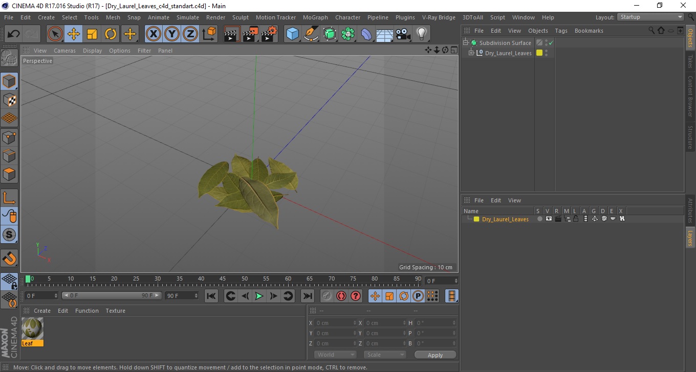This screenshot has width=696, height=372.
Task: Step the end frame 90 F spinner
Action: tap(196, 296)
